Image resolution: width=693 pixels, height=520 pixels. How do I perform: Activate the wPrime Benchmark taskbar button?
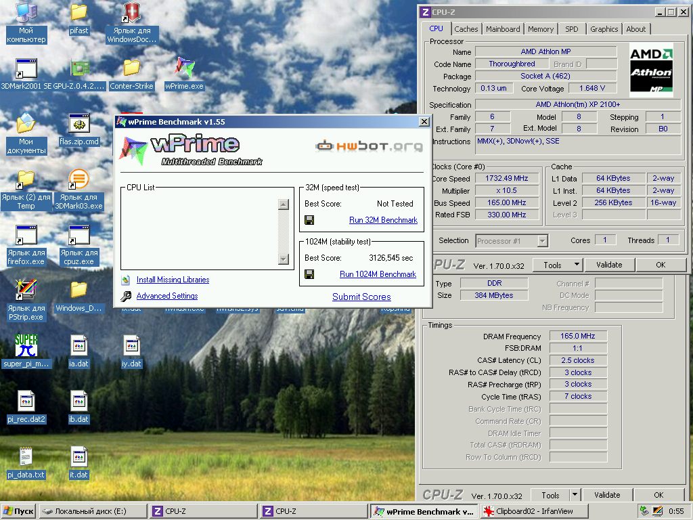424,511
